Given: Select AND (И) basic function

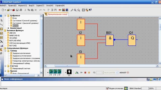Looking at the screenshot, I should pyautogui.click(x=12, y=33).
